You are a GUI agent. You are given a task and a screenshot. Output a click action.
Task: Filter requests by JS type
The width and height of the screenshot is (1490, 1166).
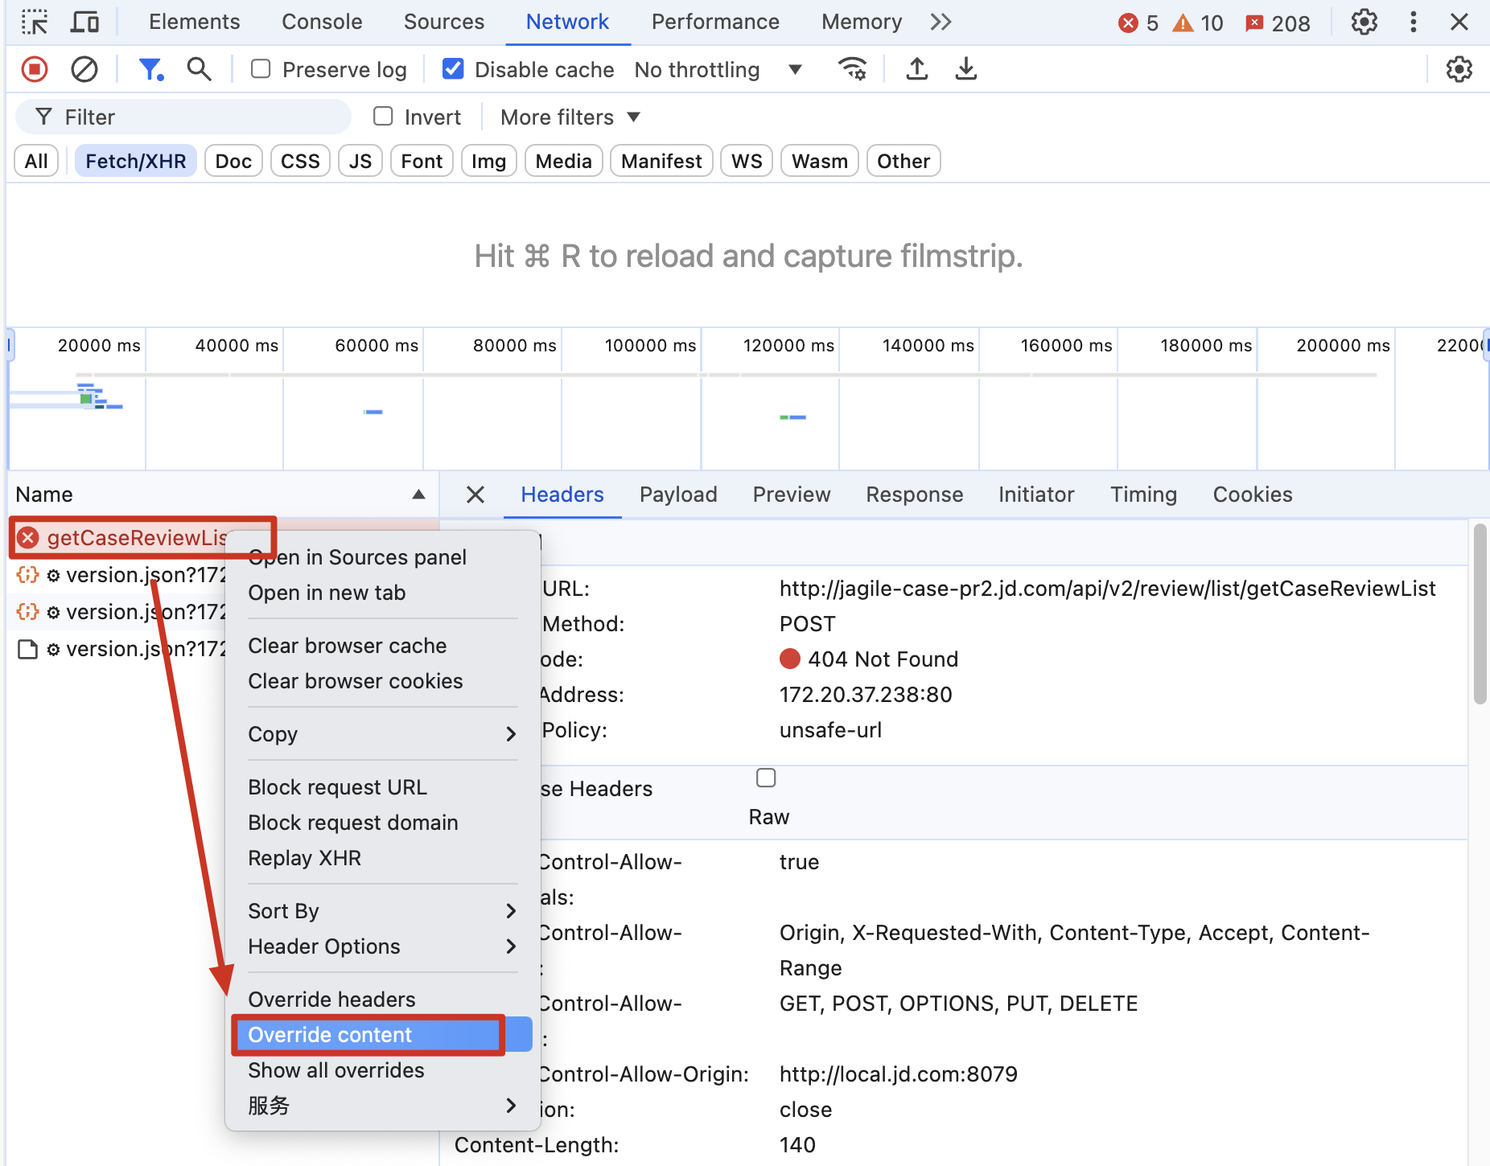click(360, 162)
